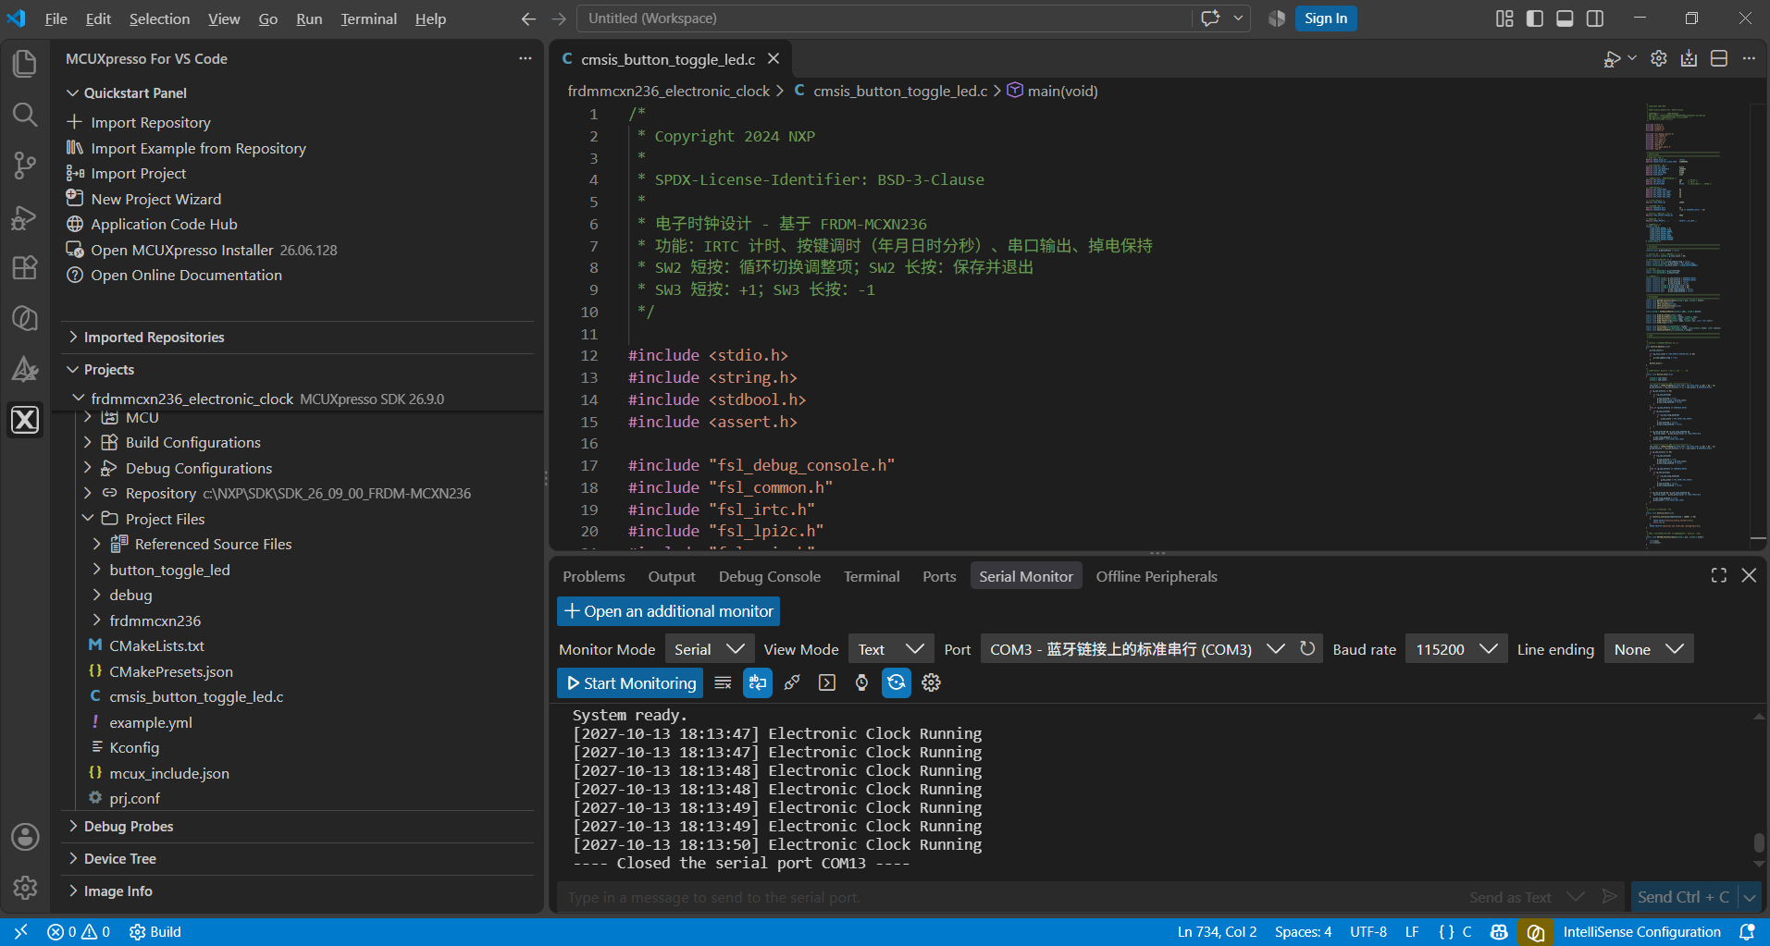Click Import Example from Repository

coord(198,148)
